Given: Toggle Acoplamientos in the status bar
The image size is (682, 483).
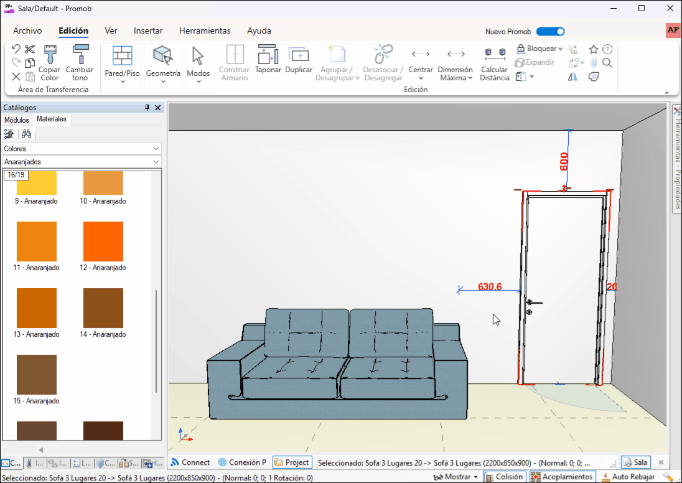Looking at the screenshot, I should 562,477.
